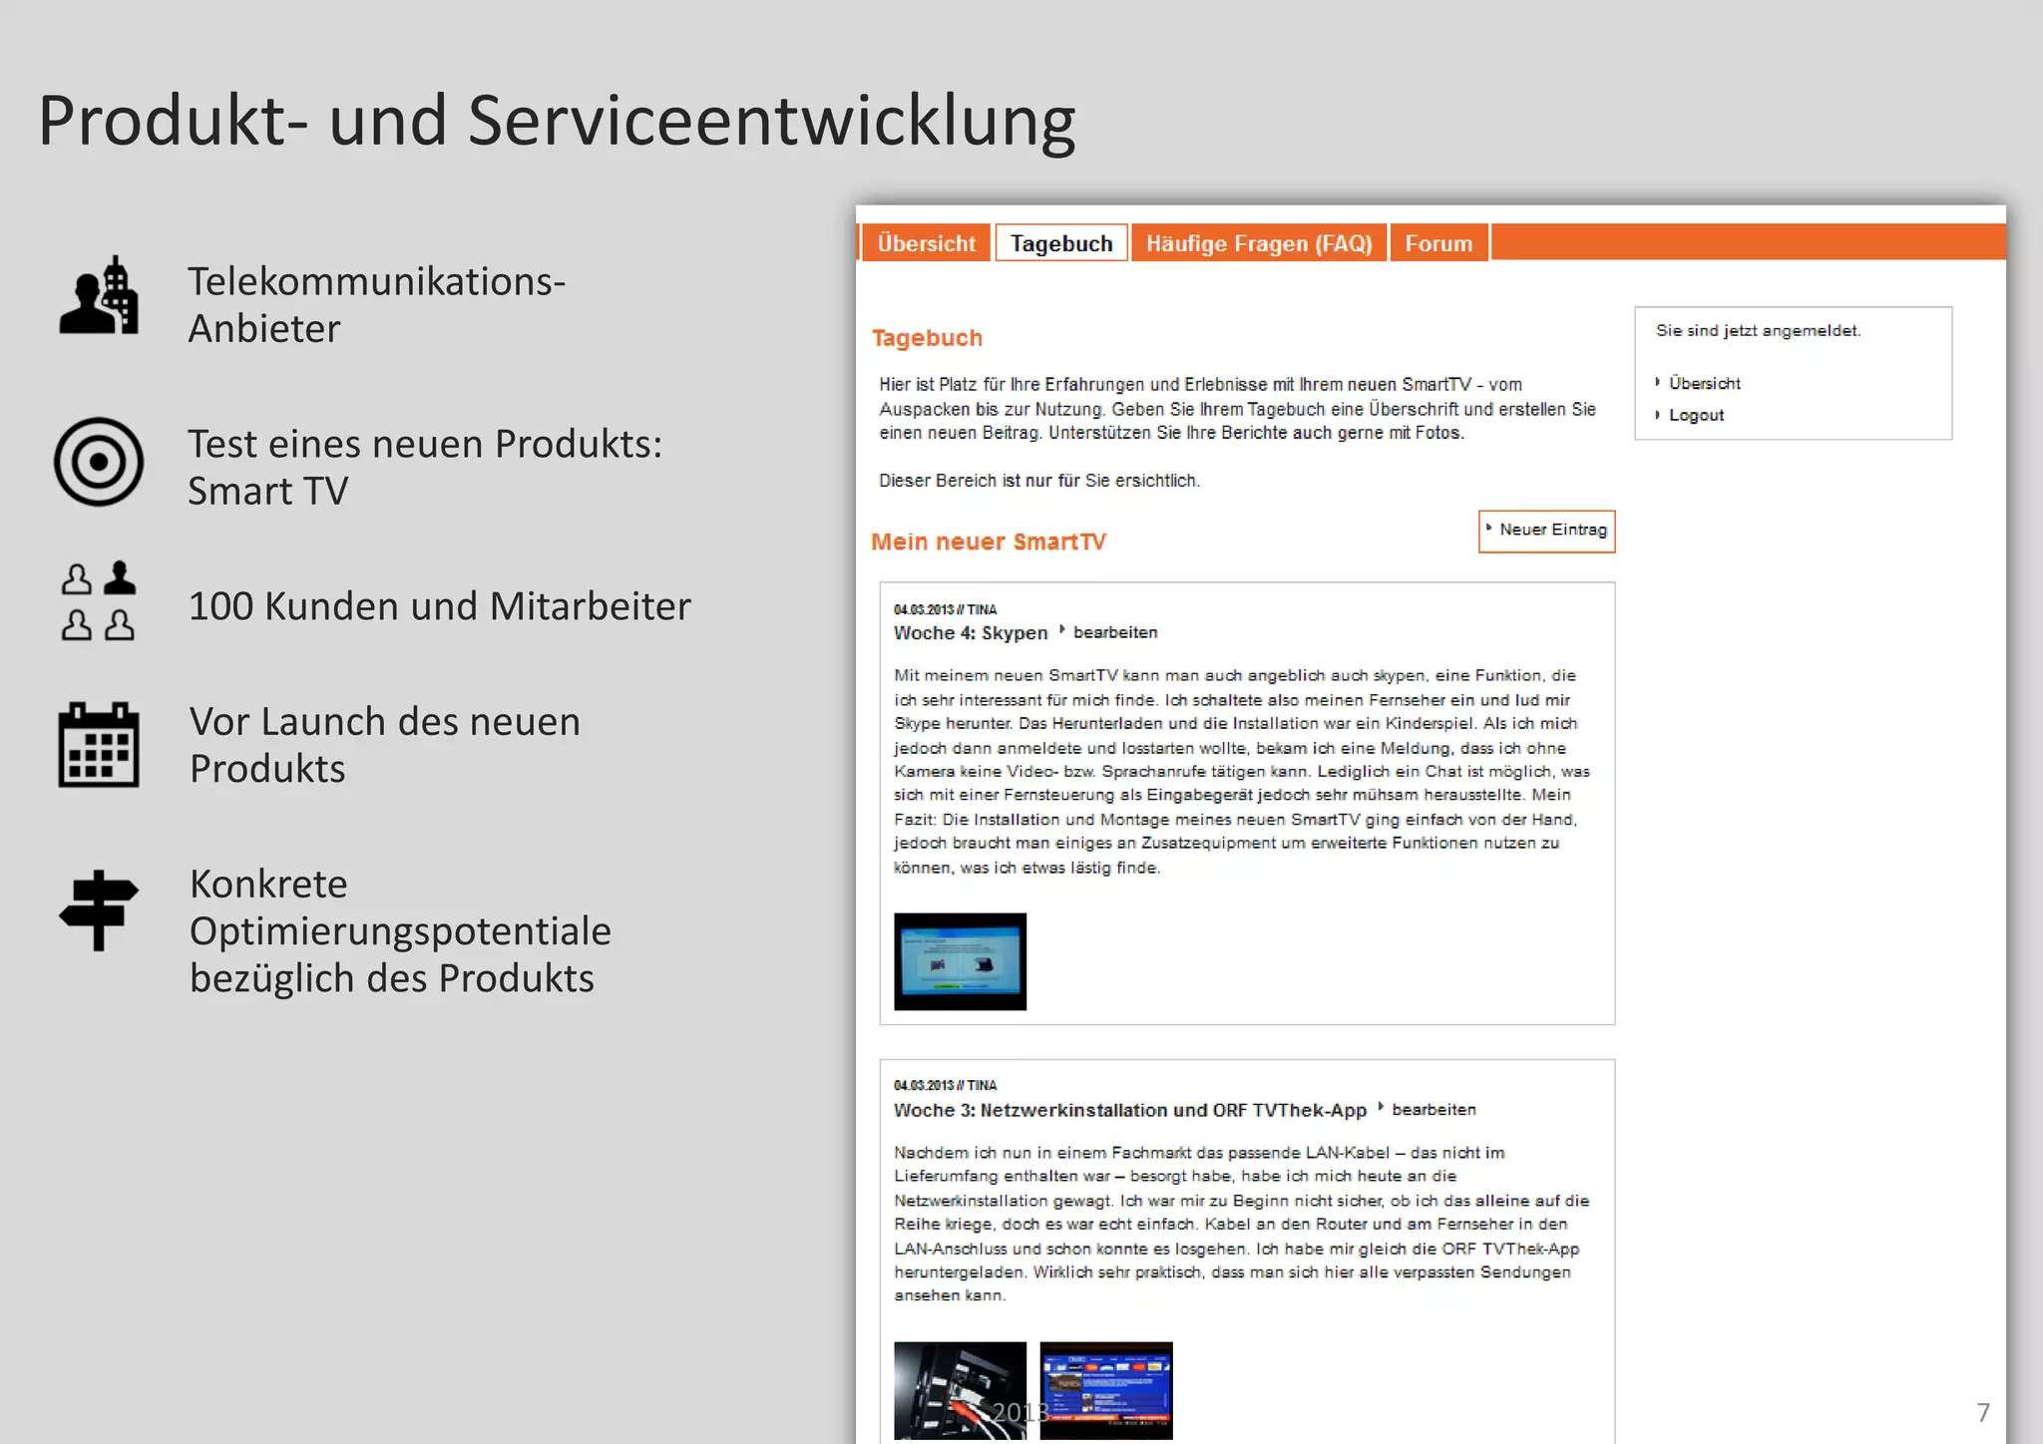The image size is (2043, 1444).
Task: Click bearbeiten next to Woche 4: Skypen
Action: pyautogui.click(x=1114, y=632)
